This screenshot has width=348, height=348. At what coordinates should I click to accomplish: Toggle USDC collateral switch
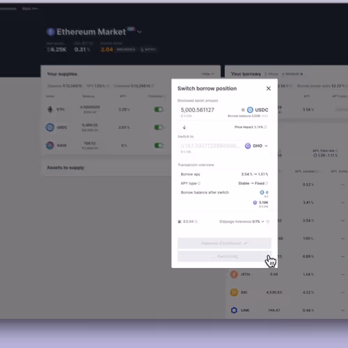(159, 127)
